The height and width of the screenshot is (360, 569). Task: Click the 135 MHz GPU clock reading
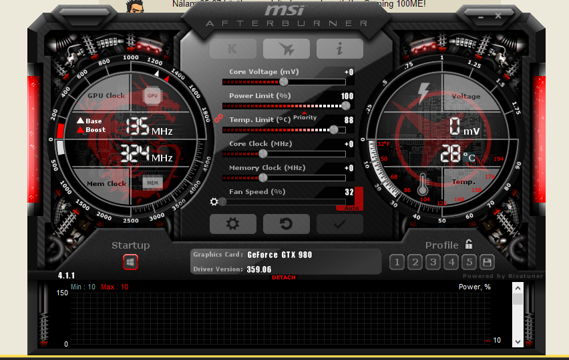click(x=149, y=127)
